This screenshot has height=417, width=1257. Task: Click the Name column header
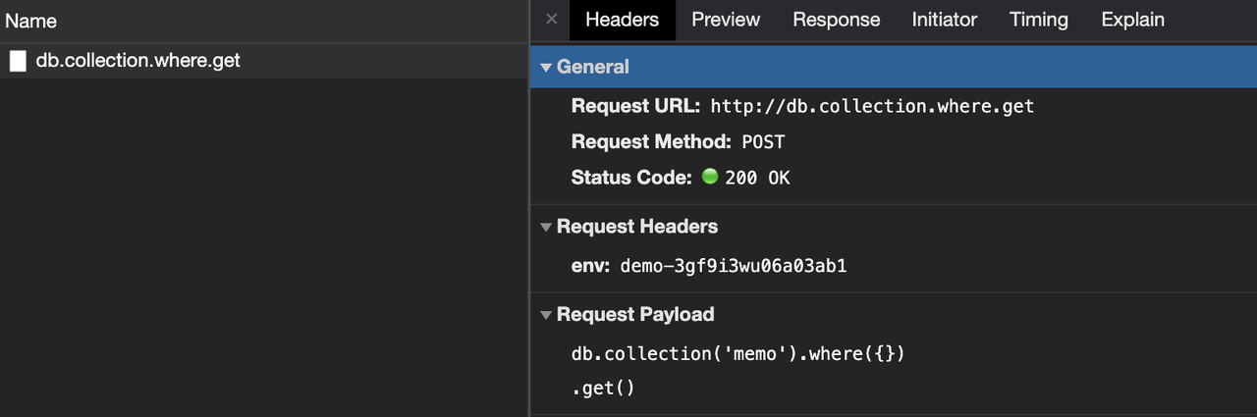[x=31, y=21]
